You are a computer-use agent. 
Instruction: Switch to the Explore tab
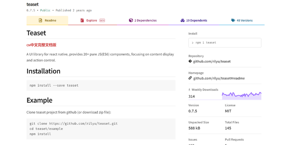tap(93, 20)
